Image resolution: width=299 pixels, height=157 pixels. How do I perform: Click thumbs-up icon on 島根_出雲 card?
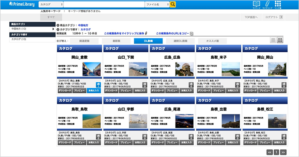coord(238,137)
